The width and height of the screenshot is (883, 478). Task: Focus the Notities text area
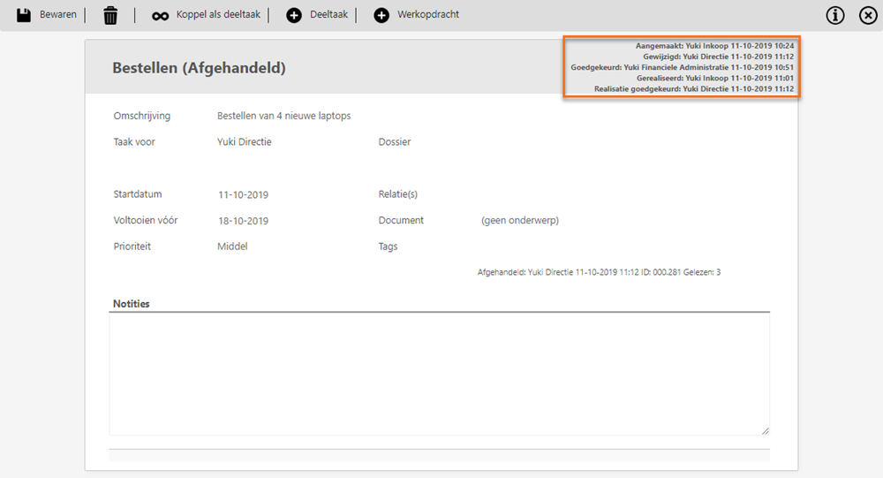[439, 374]
